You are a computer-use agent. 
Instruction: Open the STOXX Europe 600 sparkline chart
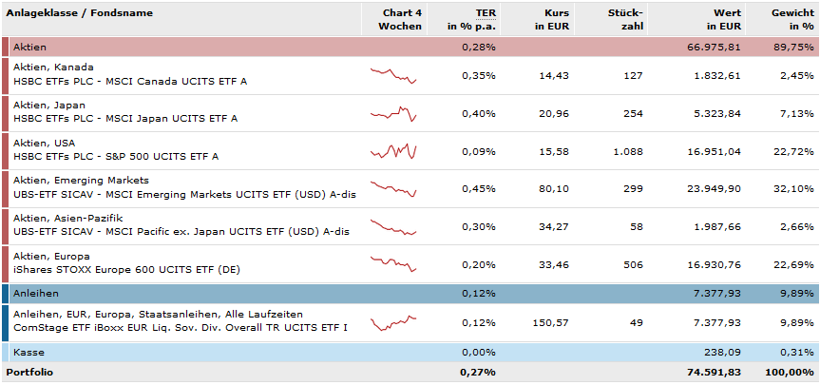[x=393, y=263]
